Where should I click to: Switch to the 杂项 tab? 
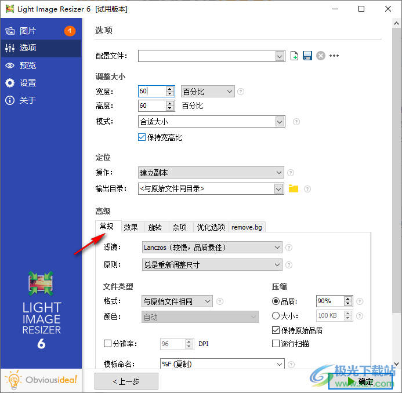pyautogui.click(x=181, y=227)
